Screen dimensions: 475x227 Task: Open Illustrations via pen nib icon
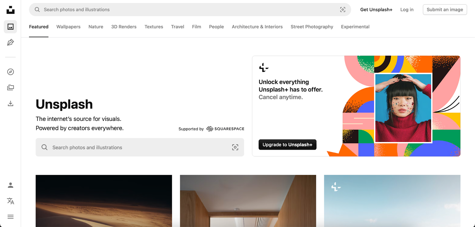click(x=10, y=42)
